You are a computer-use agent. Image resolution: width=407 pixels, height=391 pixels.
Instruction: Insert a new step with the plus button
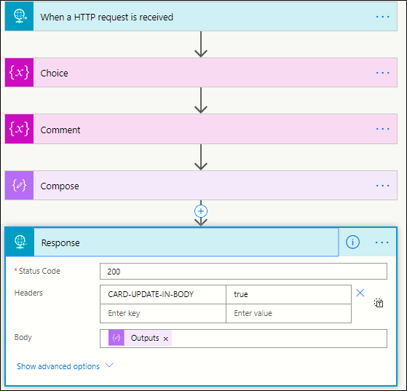click(x=201, y=211)
